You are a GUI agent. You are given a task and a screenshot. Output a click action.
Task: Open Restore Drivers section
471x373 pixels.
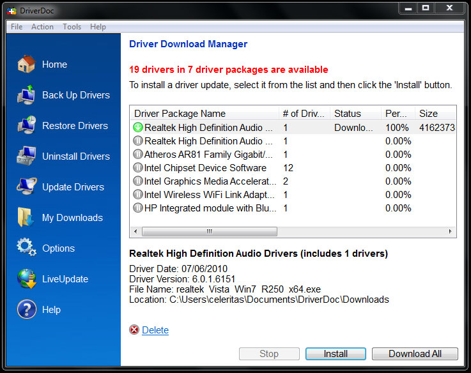tap(75, 126)
